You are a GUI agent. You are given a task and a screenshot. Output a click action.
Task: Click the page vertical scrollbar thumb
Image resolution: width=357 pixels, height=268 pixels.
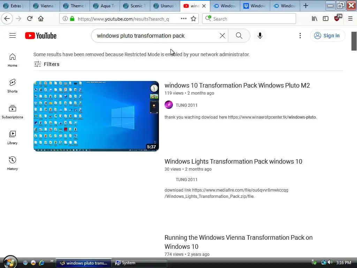[x=354, y=41]
